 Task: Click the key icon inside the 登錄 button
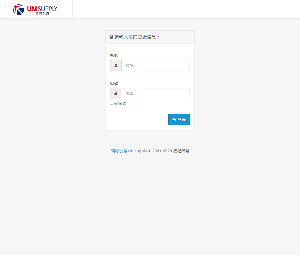click(174, 119)
